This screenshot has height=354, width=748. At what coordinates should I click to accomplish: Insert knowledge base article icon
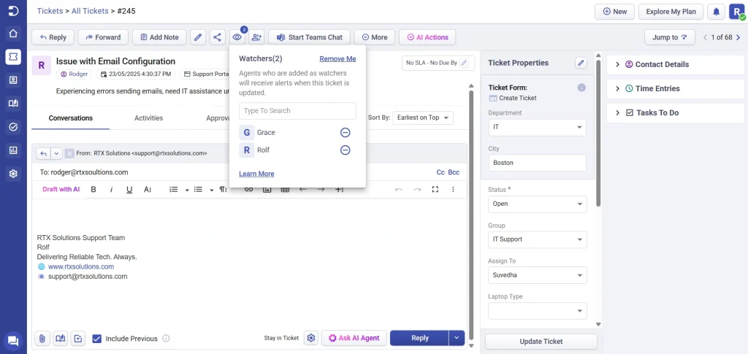[x=60, y=338]
